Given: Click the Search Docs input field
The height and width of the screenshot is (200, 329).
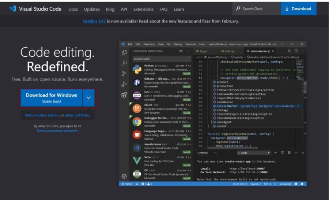Looking at the screenshot, I should tap(256, 9).
